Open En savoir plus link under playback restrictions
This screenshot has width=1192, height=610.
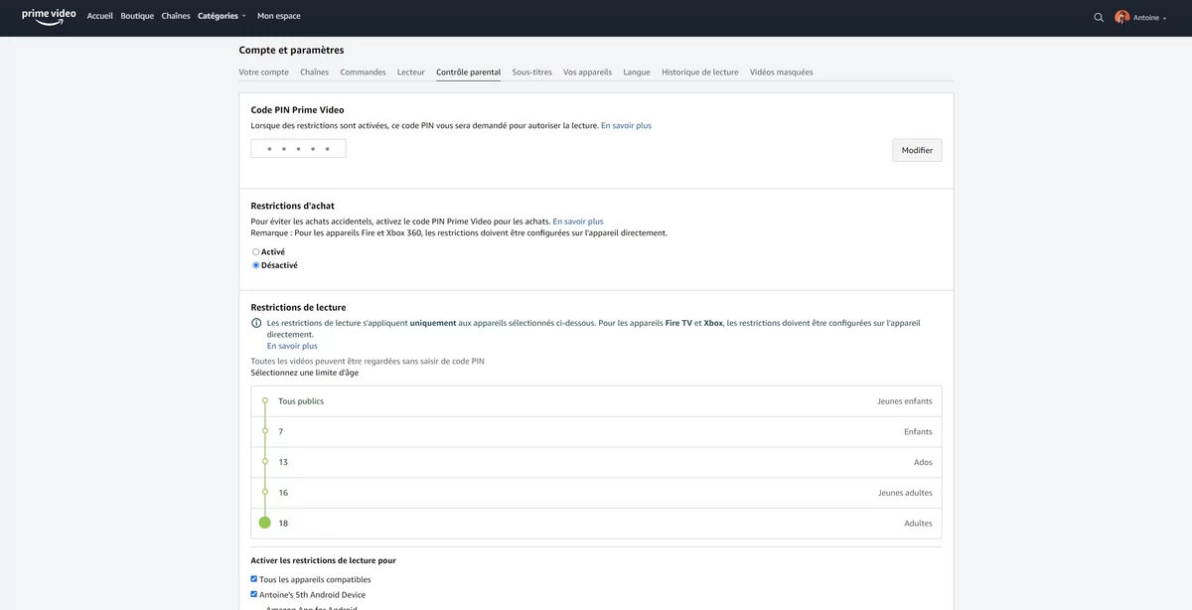pos(292,346)
